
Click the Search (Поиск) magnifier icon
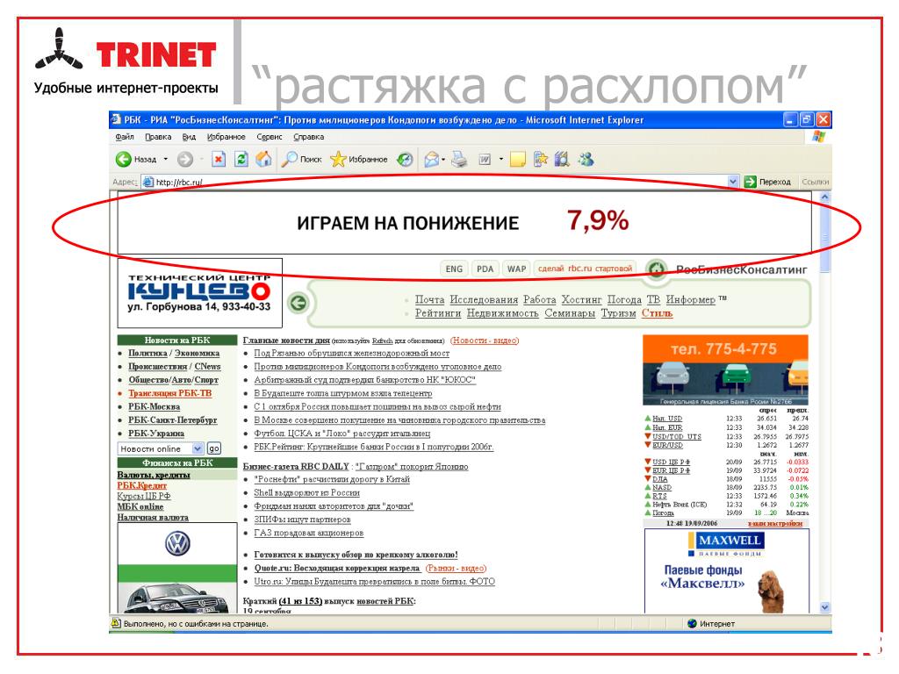289,160
